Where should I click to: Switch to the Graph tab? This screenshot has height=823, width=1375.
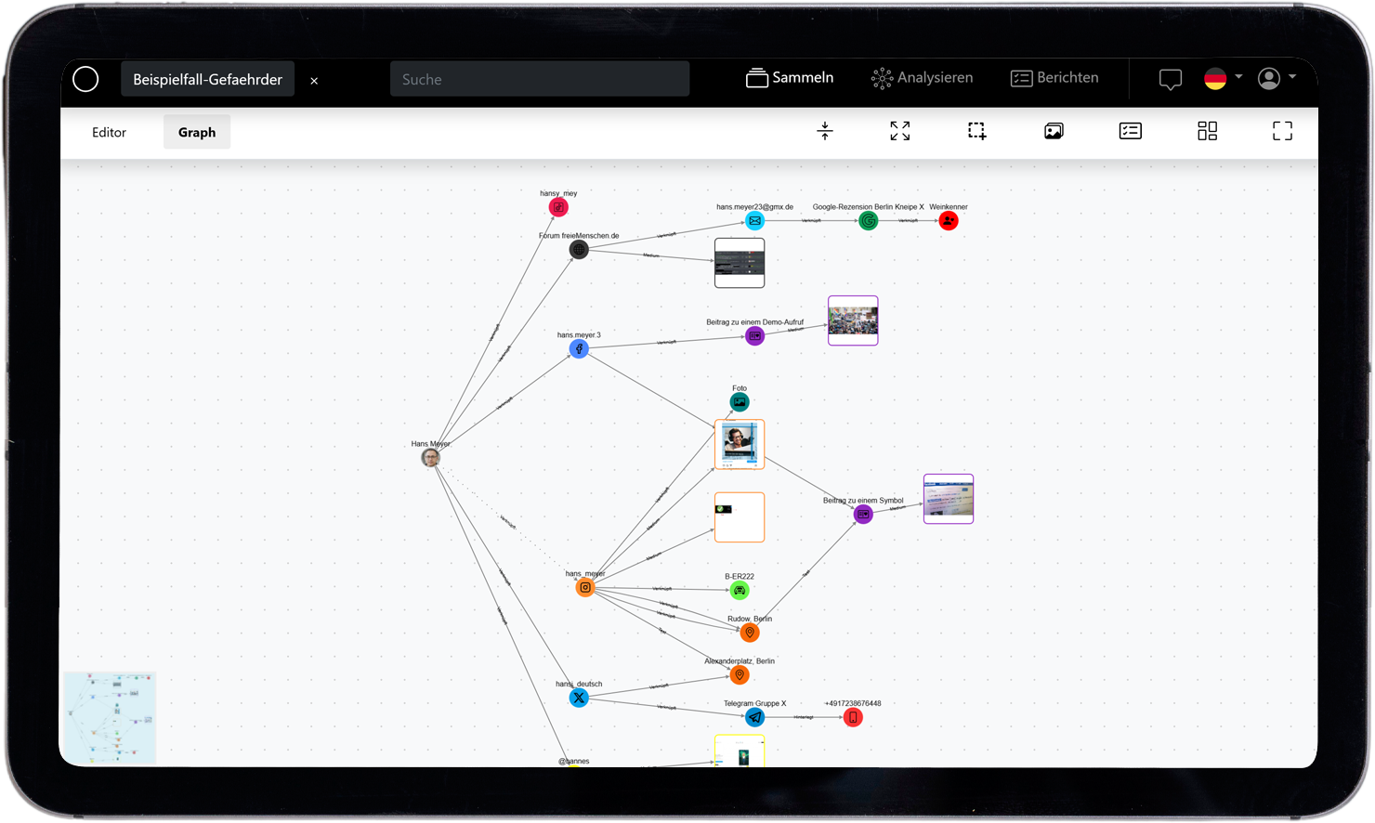click(x=197, y=132)
